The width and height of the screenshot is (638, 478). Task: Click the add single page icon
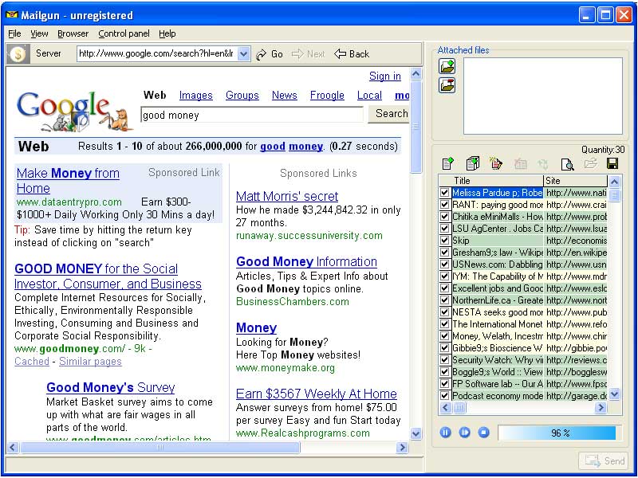447,163
